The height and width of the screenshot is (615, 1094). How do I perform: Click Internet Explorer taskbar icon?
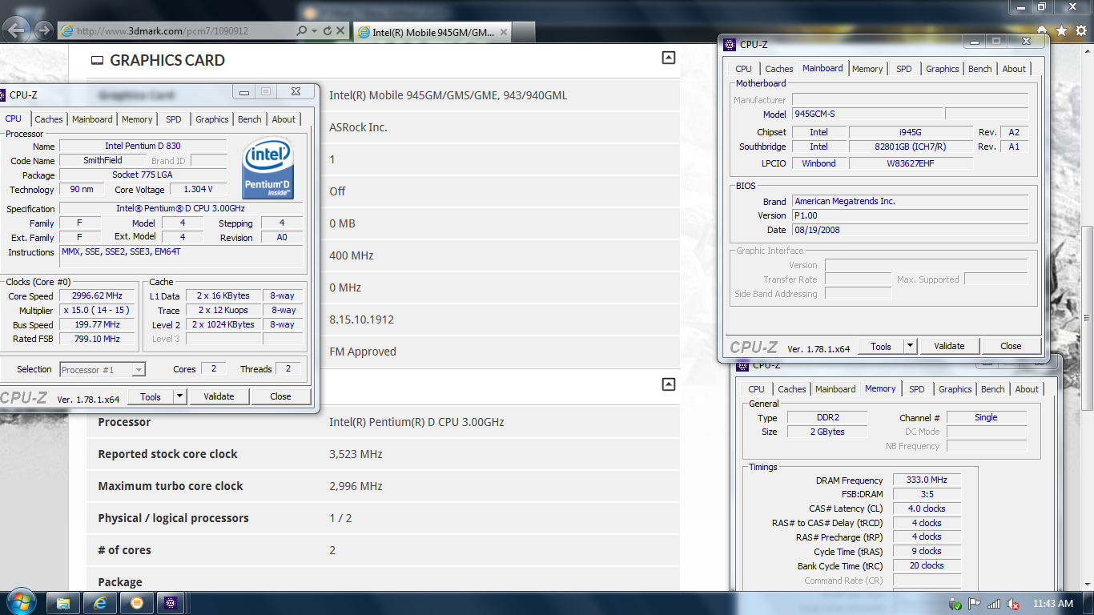point(100,603)
